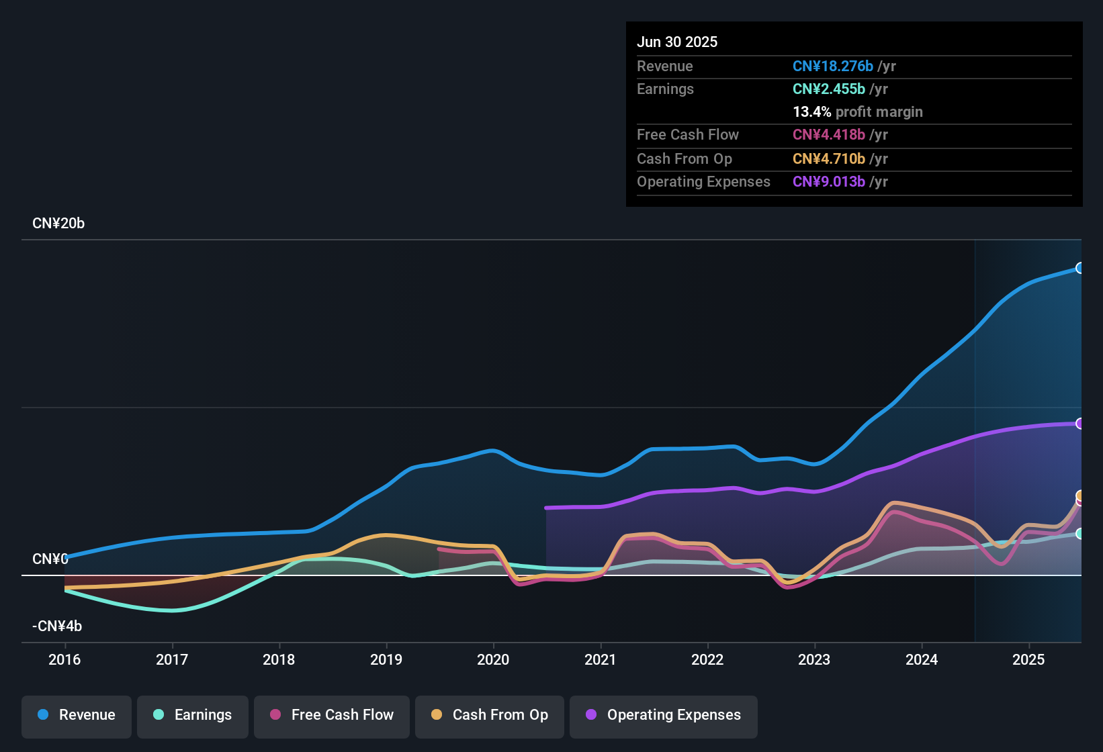The height and width of the screenshot is (752, 1103).
Task: Expand the Cash From Op legend item
Action: [x=489, y=715]
